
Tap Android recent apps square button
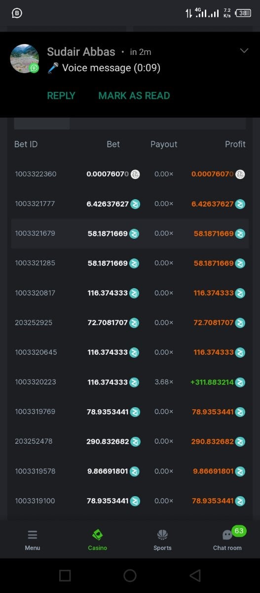pos(65,575)
